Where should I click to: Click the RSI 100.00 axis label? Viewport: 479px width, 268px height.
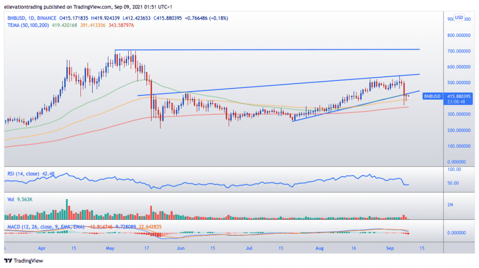(x=454, y=169)
